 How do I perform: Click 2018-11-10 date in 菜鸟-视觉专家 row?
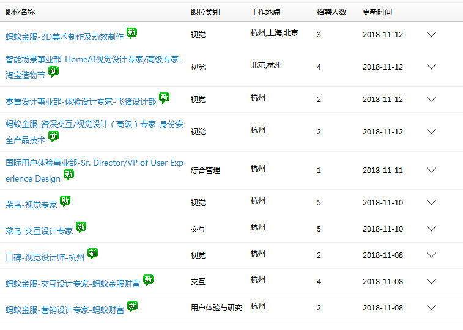coord(383,203)
